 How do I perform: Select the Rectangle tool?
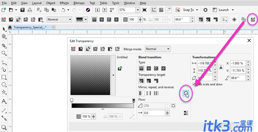(x=4, y=77)
